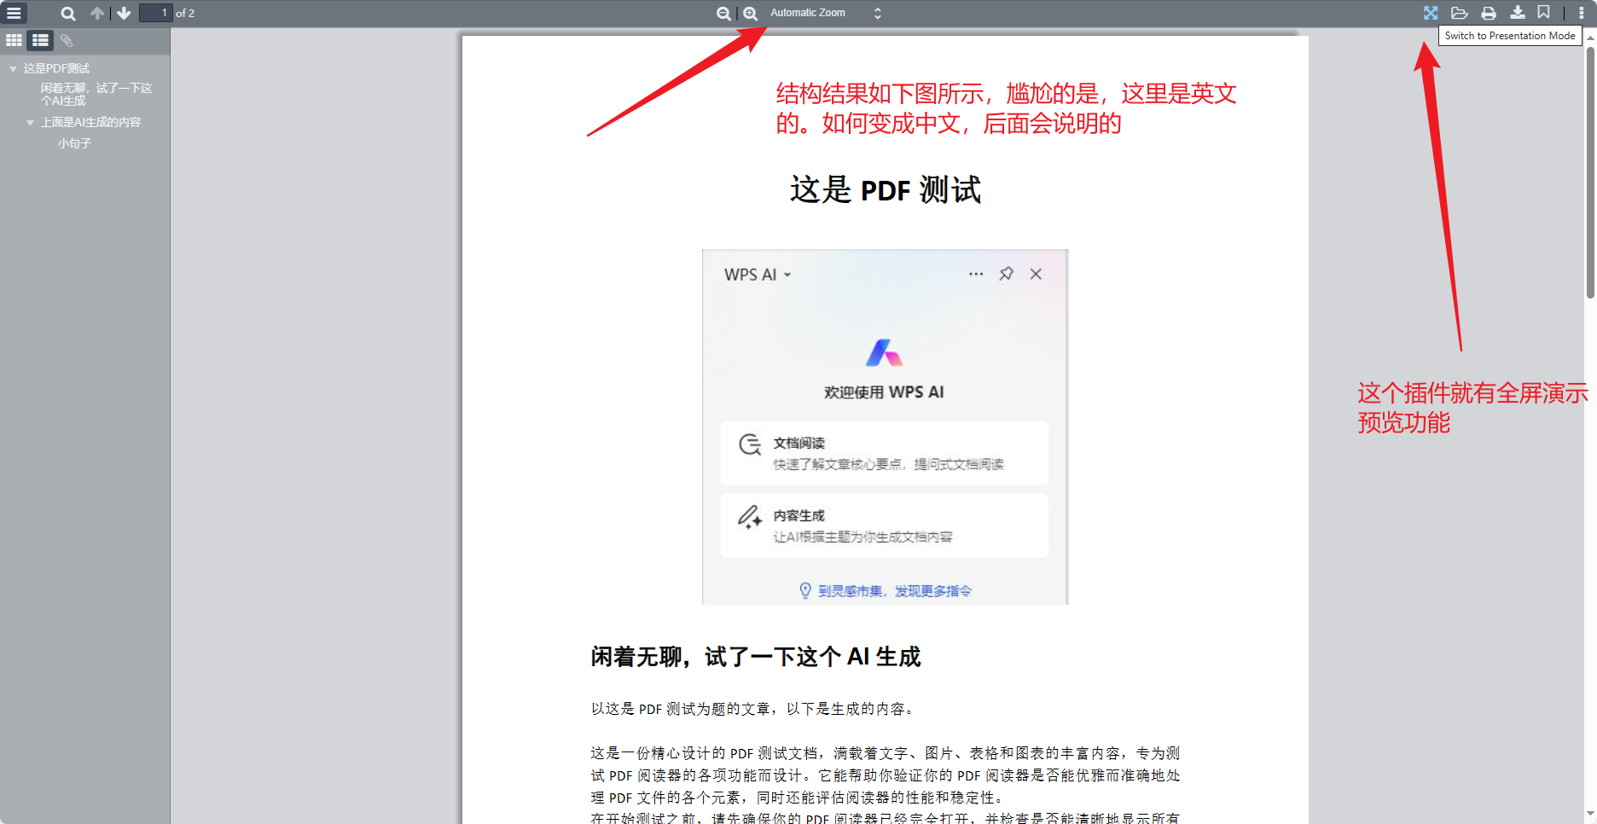Open a file with the folder icon

(1460, 13)
